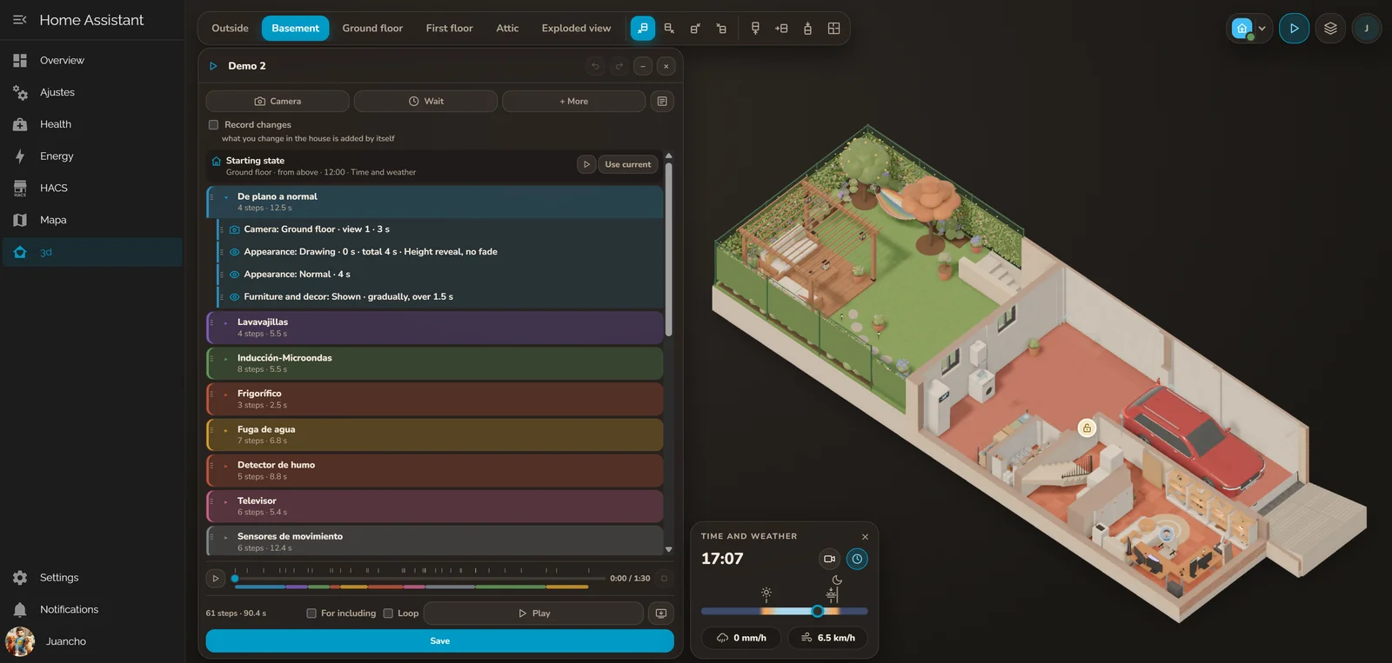1392x663 pixels.
Task: Click the steps list scrollbar down arrow
Action: coord(668,549)
